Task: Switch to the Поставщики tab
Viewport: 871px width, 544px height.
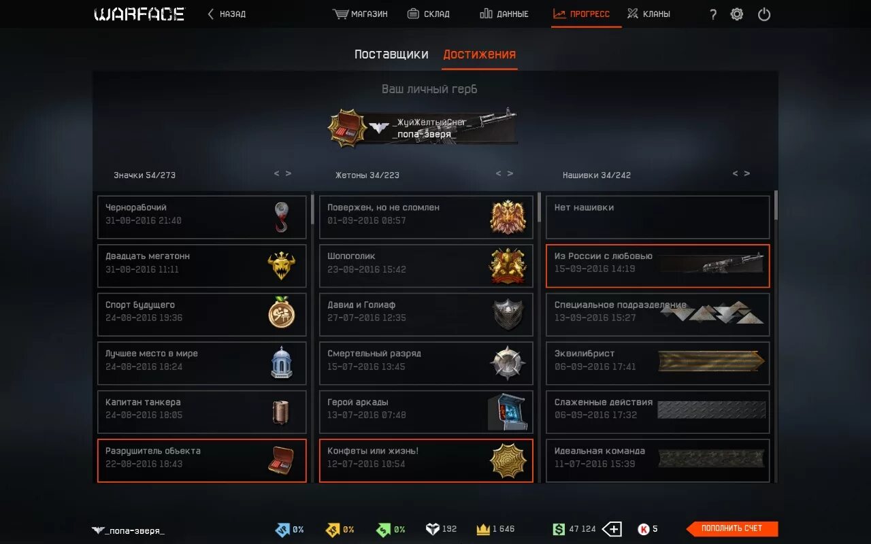Action: tap(391, 54)
